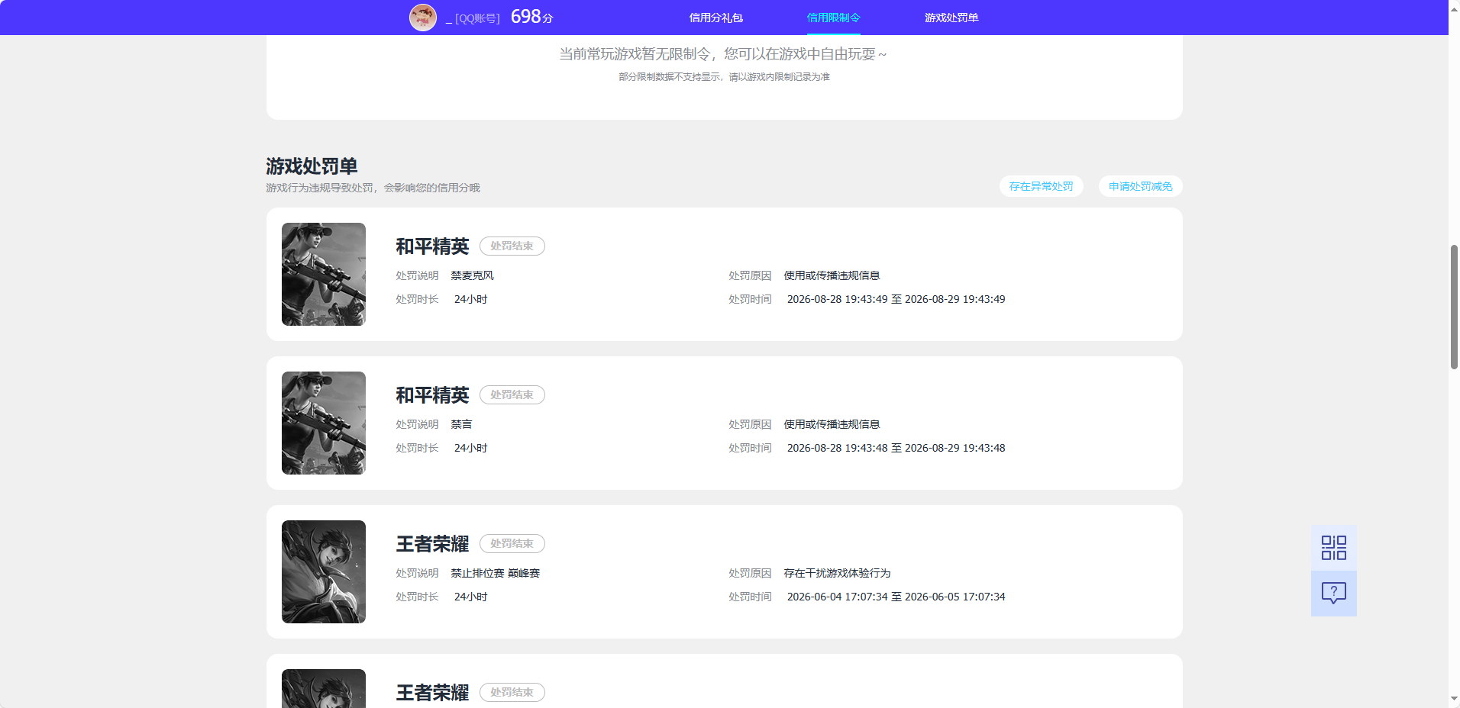Viewport: 1460px width, 708px height.
Task: Click 24小时 duration on 禁言 card
Action: 470,448
